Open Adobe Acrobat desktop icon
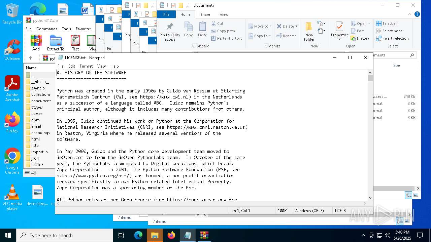This screenshot has height=242, width=431. (x=12, y=89)
